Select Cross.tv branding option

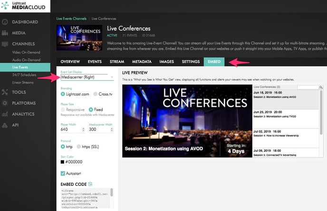click(x=96, y=94)
